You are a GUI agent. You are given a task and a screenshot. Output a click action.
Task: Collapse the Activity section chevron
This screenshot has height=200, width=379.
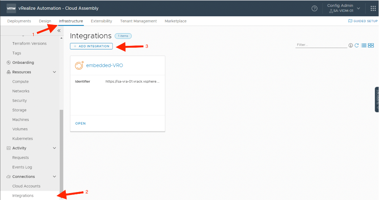pyautogui.click(x=54, y=148)
